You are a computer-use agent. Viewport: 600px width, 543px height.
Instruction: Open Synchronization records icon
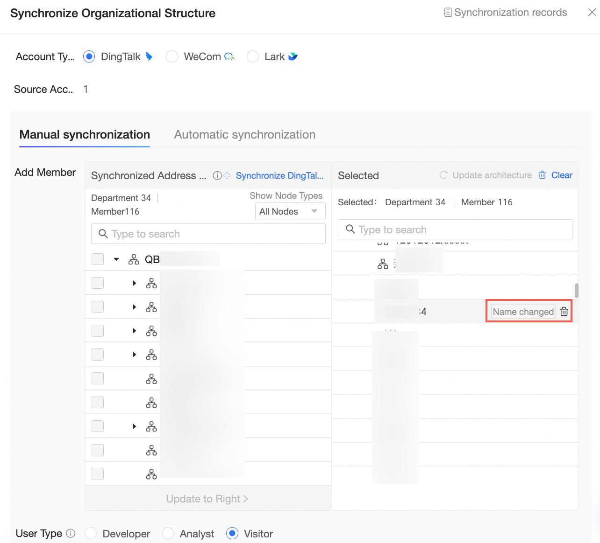pyautogui.click(x=447, y=13)
